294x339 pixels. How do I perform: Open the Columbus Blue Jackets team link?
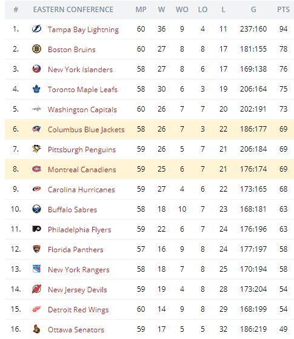coord(86,129)
